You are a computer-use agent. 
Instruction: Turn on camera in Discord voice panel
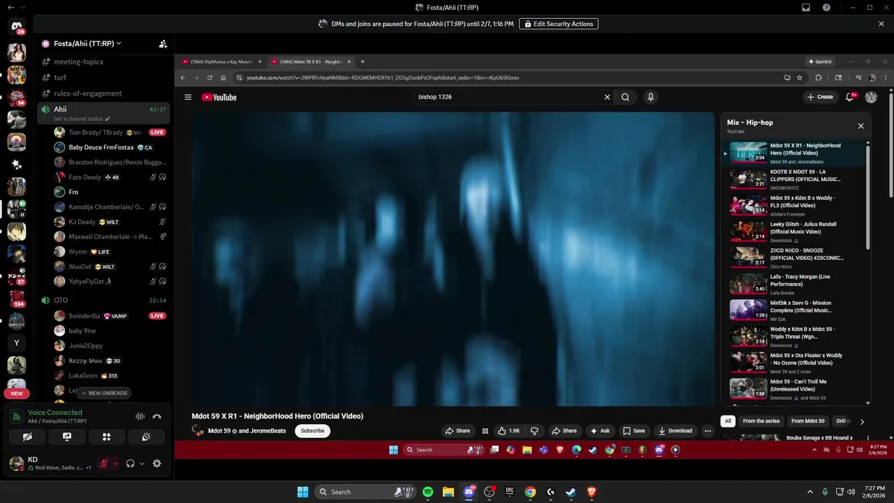27,437
